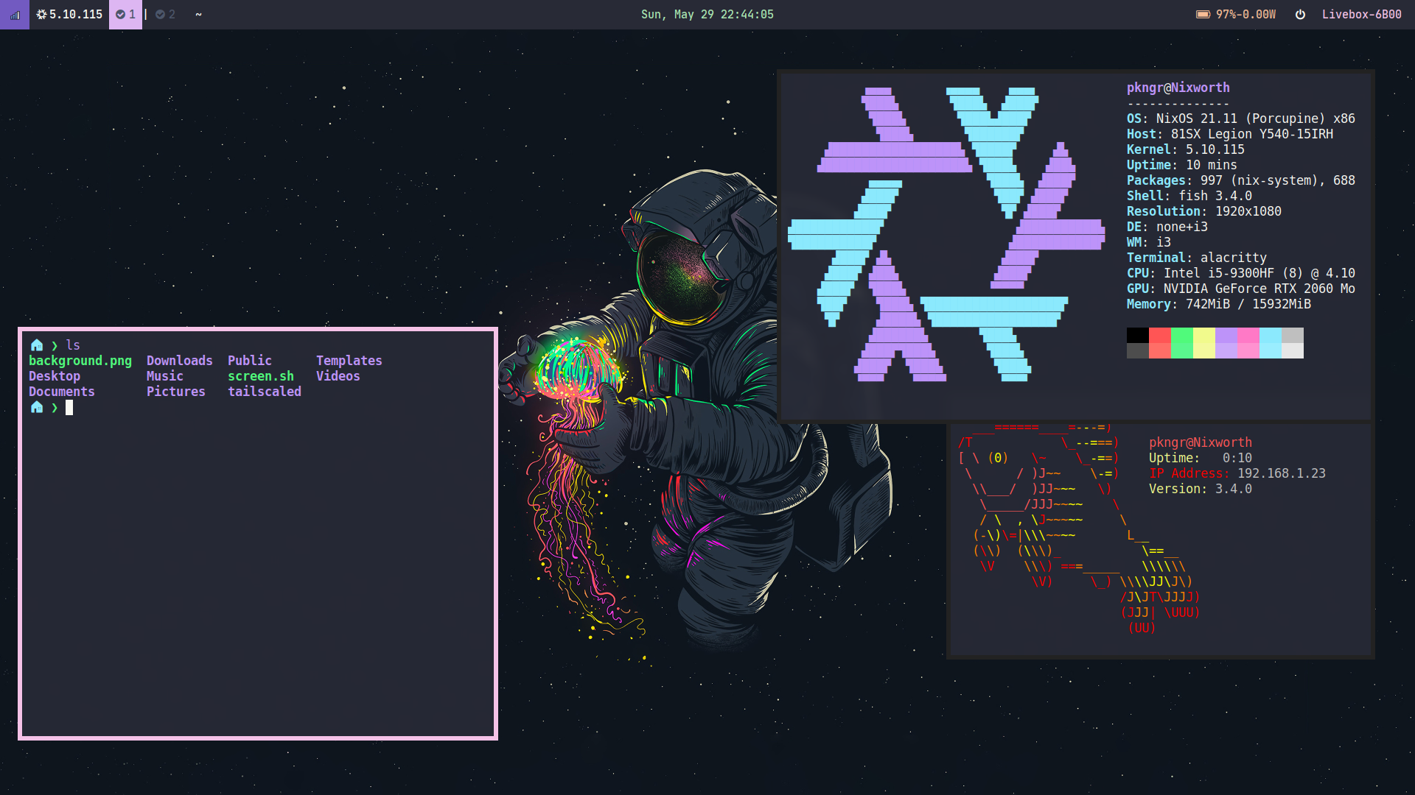Click Templates directory in ls output

[349, 361]
